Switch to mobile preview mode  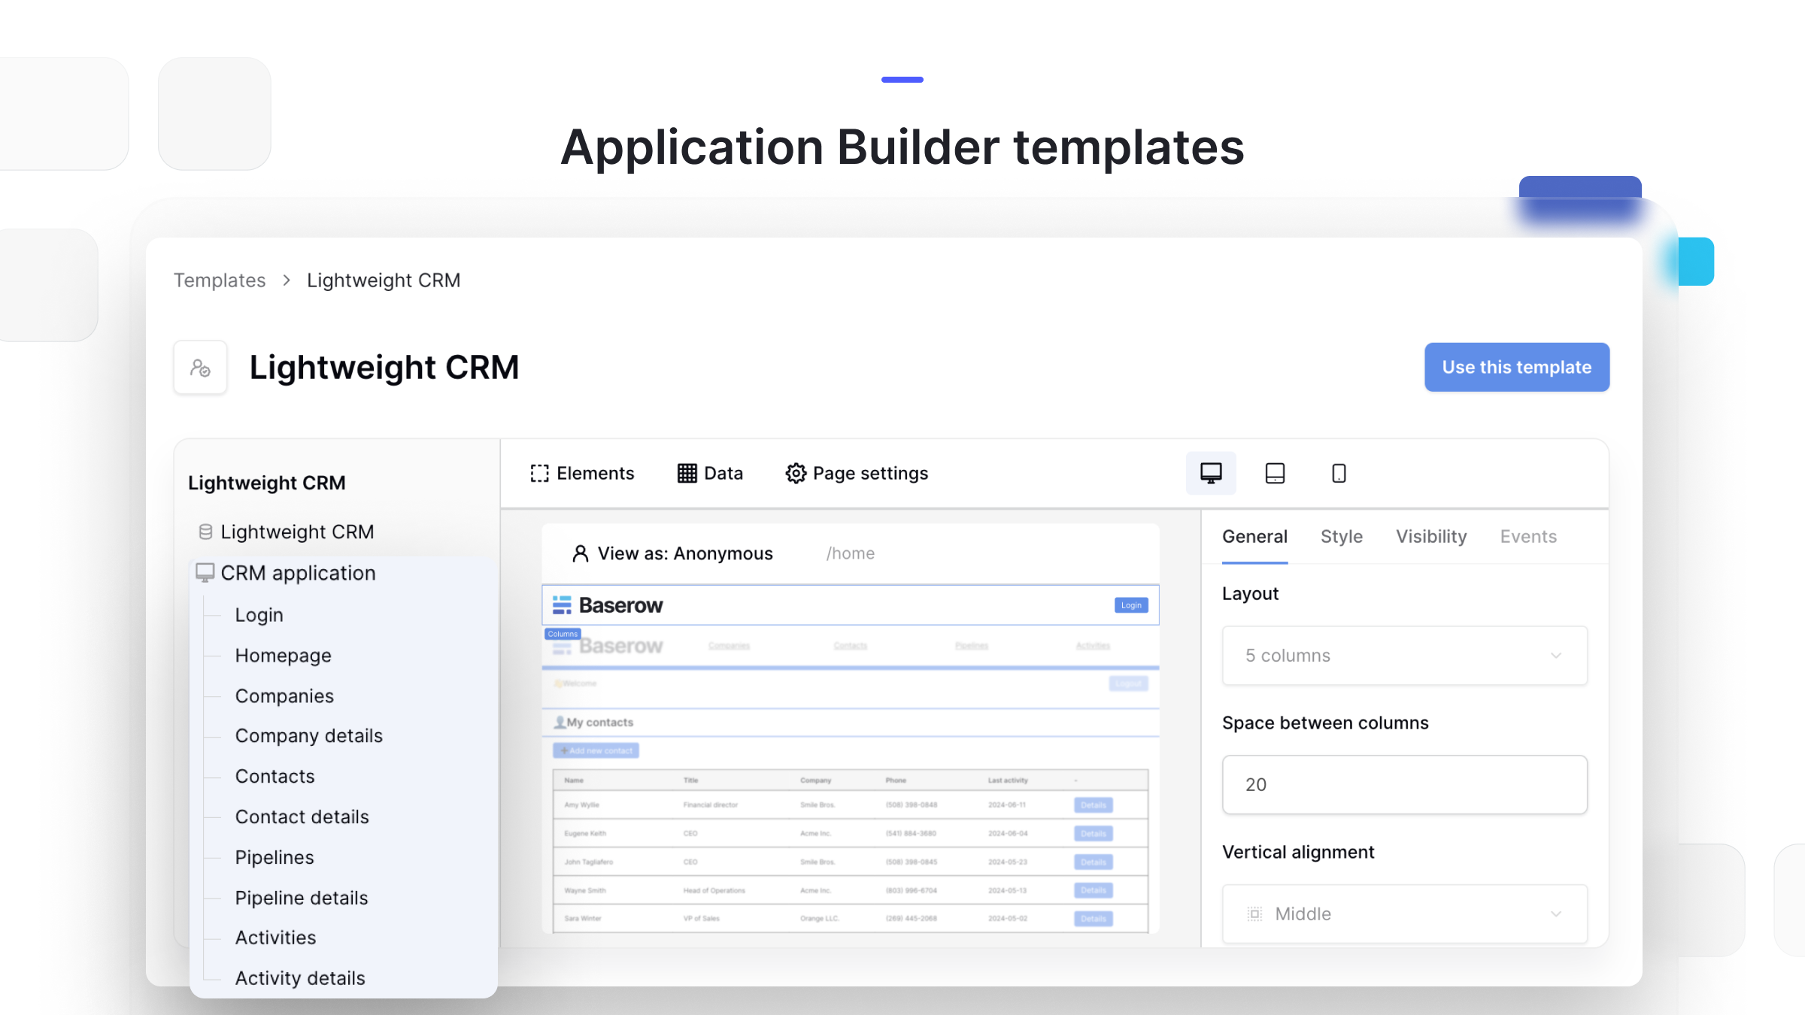tap(1339, 473)
